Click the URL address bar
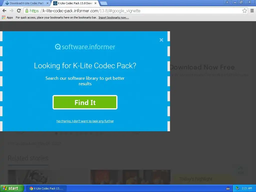Viewport: 256px width, 192px height. coord(135,11)
